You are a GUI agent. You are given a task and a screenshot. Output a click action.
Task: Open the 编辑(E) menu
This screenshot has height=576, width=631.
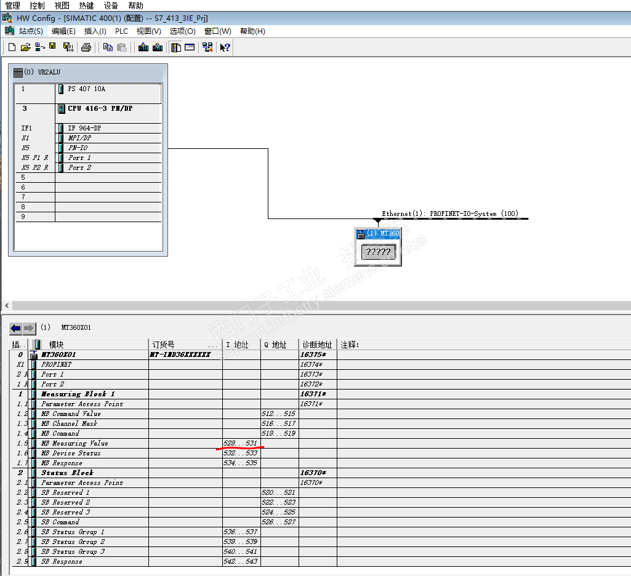63,31
